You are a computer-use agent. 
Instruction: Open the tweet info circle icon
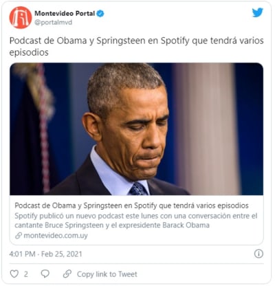258,254
